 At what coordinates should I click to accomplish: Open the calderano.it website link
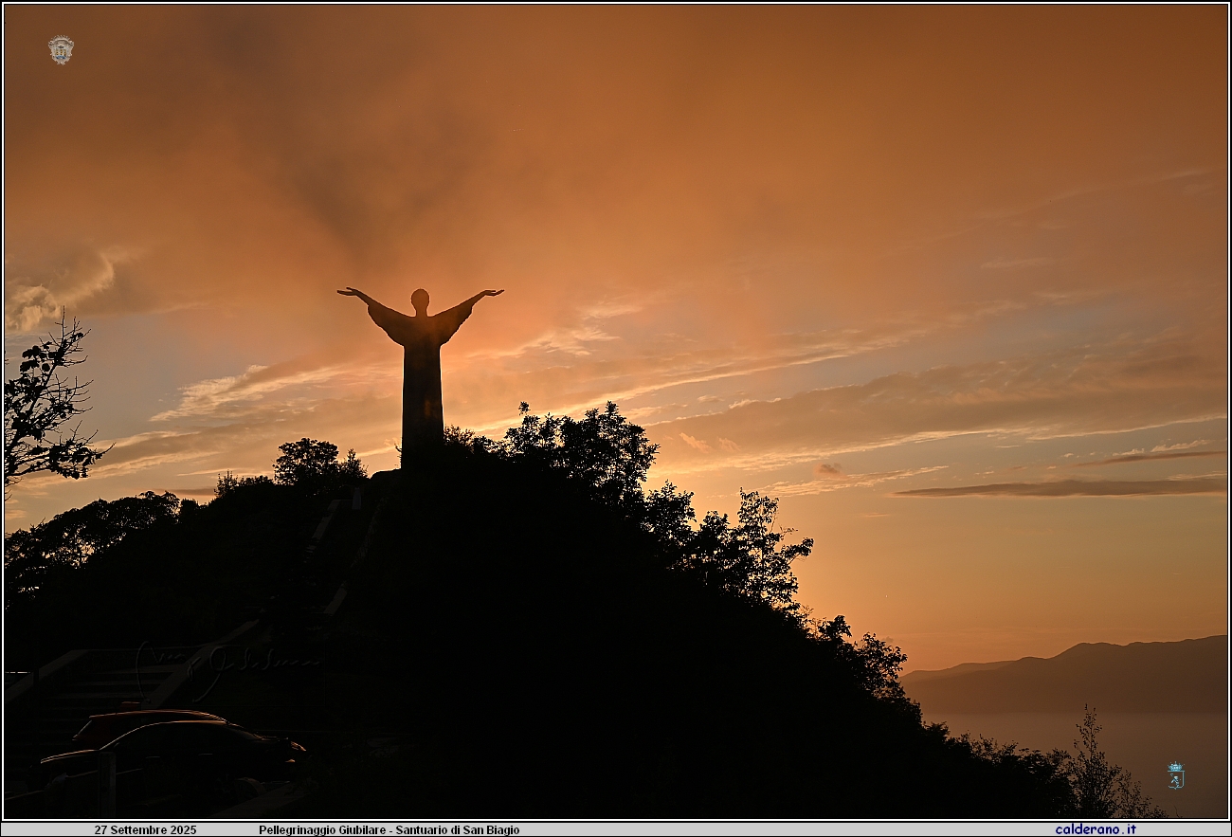1095,829
